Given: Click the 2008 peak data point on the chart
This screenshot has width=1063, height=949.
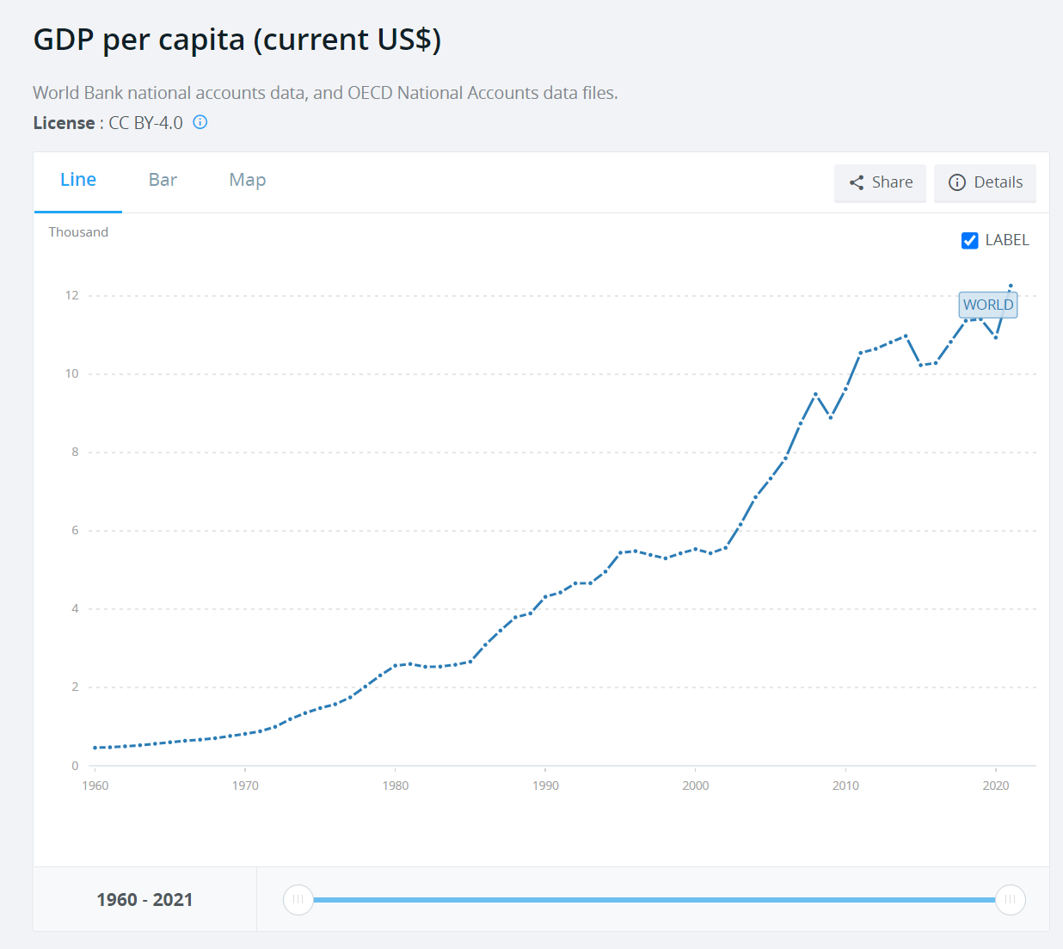Looking at the screenshot, I should point(815,394).
